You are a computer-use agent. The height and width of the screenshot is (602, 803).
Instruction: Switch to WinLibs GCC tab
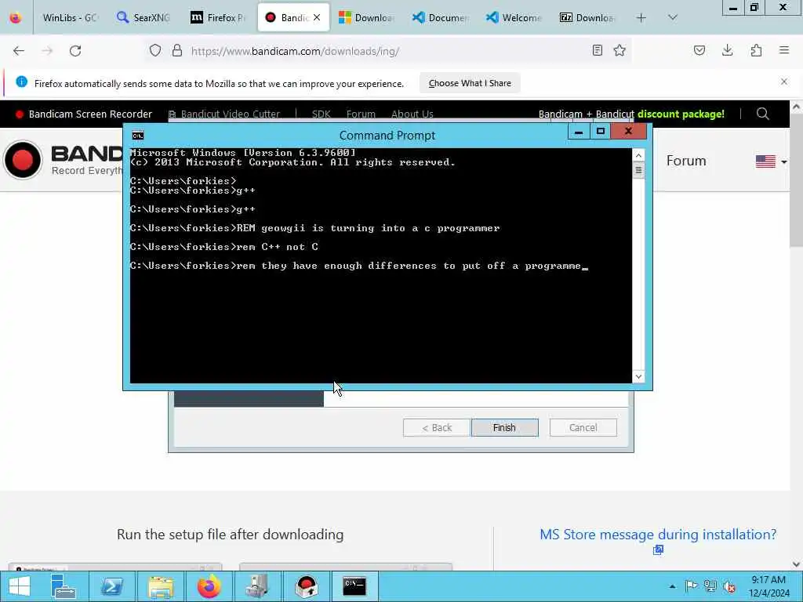(x=70, y=17)
